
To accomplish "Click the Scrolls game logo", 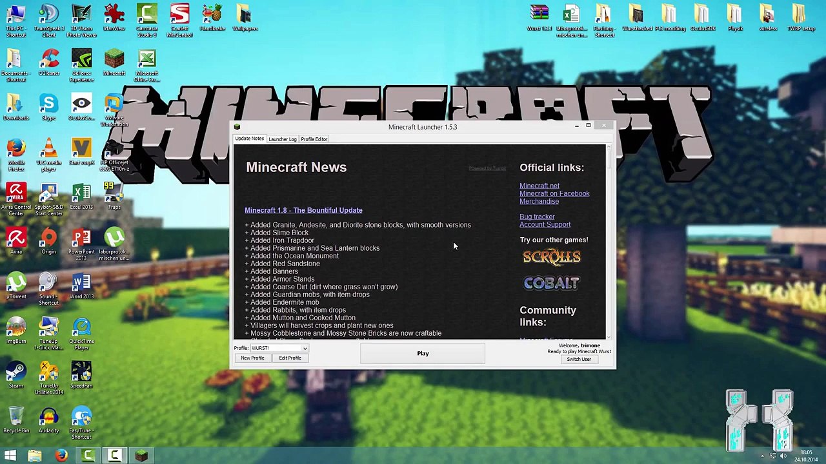I will 552,257.
